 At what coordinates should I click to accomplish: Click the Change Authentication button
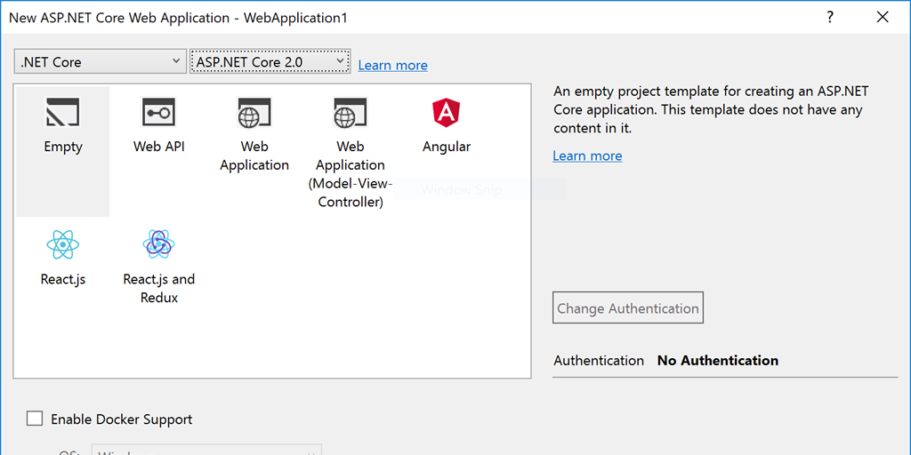pyautogui.click(x=628, y=308)
